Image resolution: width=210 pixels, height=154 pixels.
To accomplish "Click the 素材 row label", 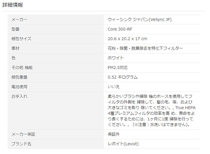I will point(15,48).
